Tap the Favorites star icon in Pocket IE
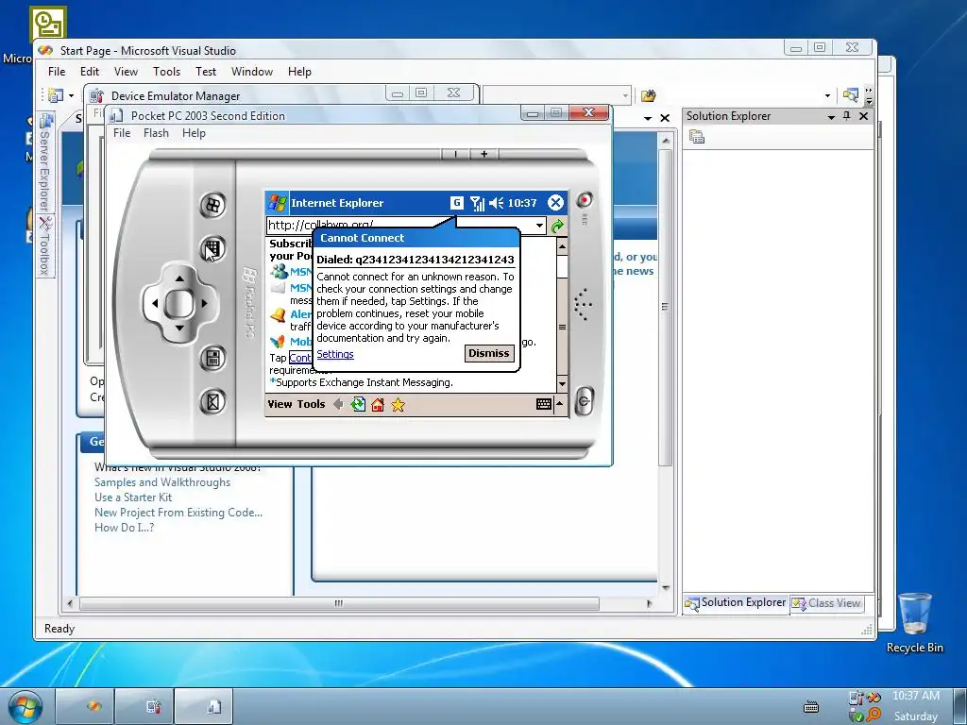This screenshot has height=725, width=967. click(399, 404)
